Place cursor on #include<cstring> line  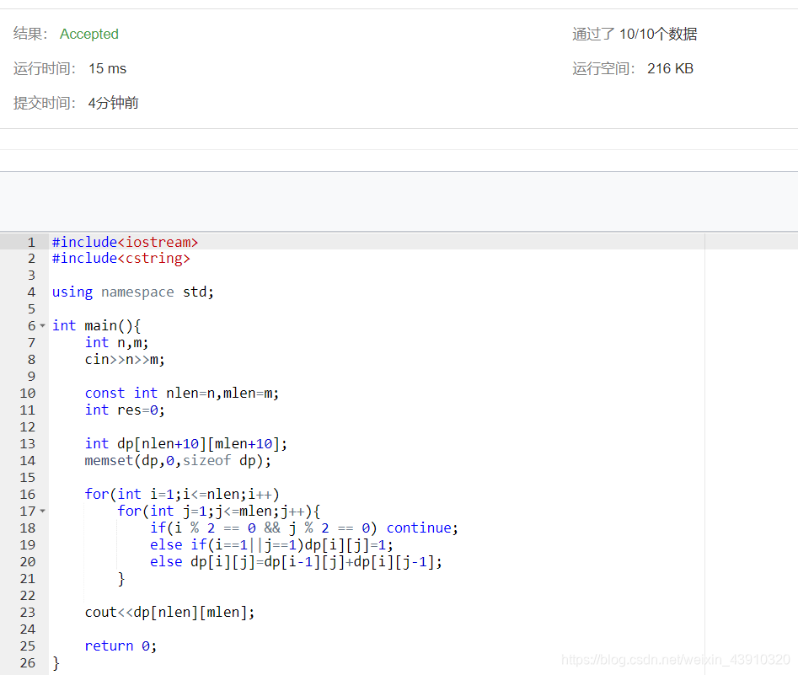point(121,259)
